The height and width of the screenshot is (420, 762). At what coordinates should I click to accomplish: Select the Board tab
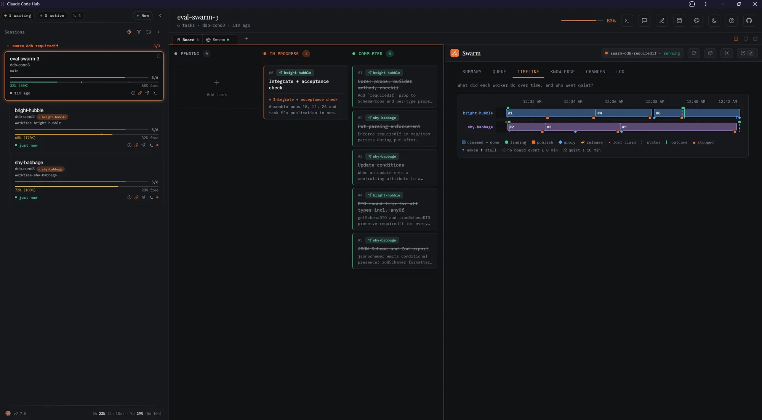pyautogui.click(x=188, y=40)
